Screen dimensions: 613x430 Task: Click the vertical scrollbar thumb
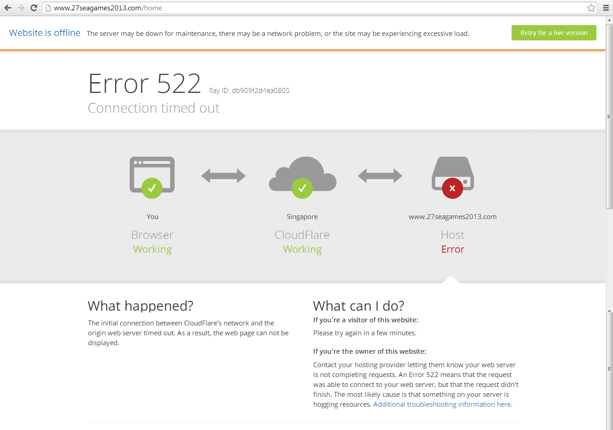pos(609,117)
